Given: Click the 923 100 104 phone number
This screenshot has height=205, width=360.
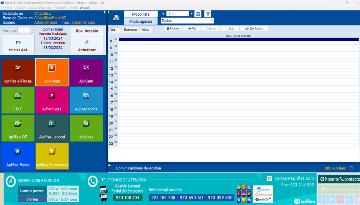Looking at the screenshot, I should click(x=127, y=198).
